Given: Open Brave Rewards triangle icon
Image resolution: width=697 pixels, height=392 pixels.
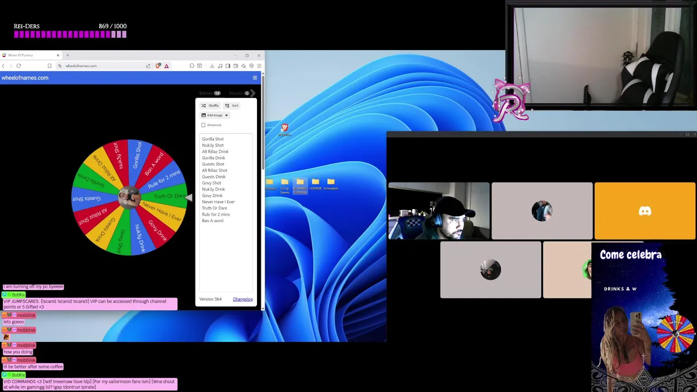Looking at the screenshot, I should tap(166, 66).
